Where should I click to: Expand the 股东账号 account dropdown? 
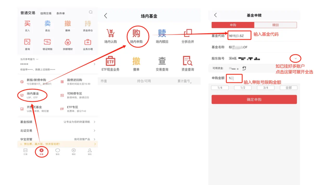(295, 58)
